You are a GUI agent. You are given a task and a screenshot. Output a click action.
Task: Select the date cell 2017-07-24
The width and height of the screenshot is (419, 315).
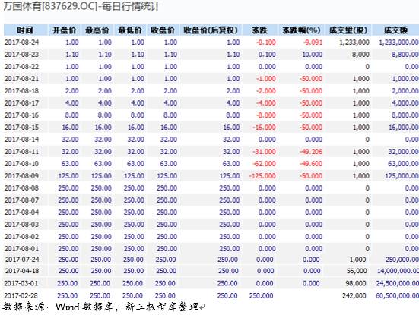[x=22, y=260]
